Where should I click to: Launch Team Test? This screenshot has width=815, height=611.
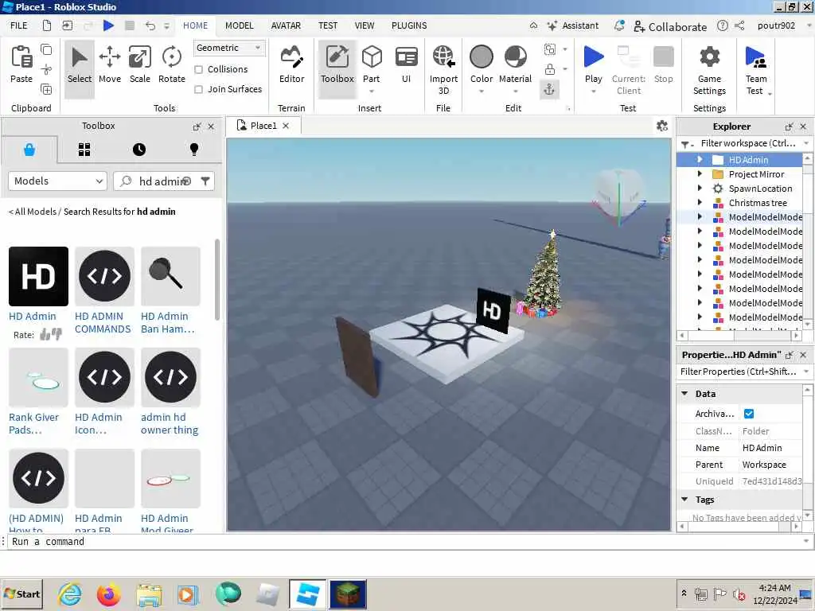(756, 70)
